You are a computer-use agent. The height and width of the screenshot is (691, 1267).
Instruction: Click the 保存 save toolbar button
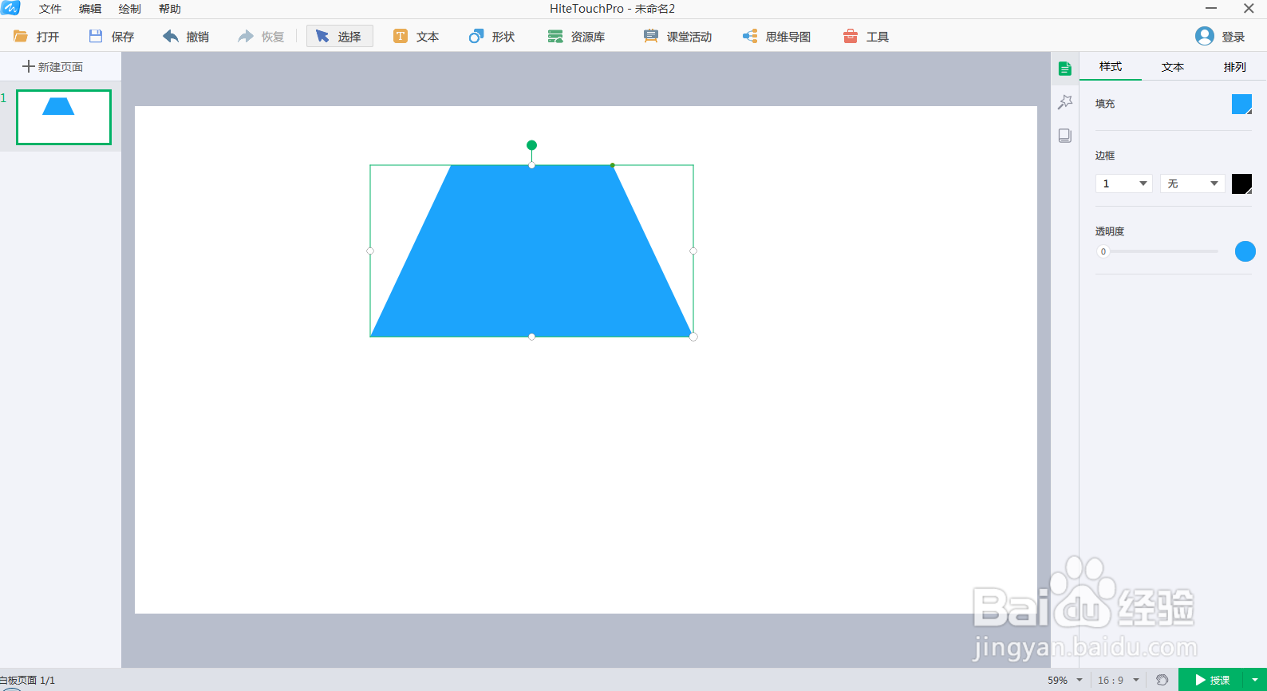point(112,37)
